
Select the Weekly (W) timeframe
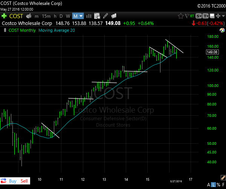pos(68,16)
